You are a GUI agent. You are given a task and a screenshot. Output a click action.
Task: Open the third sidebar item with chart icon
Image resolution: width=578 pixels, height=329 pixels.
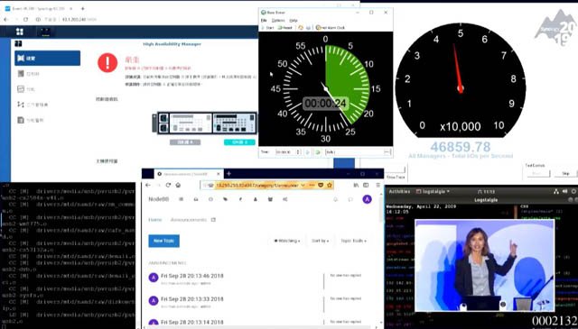(x=47, y=89)
